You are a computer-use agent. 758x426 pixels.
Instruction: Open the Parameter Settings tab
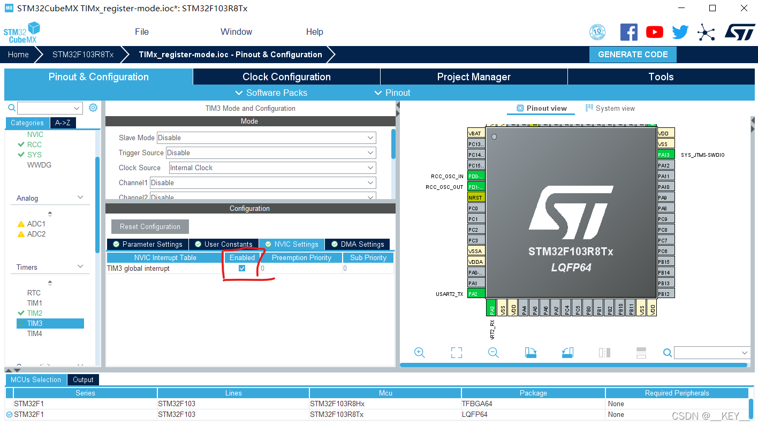point(147,244)
